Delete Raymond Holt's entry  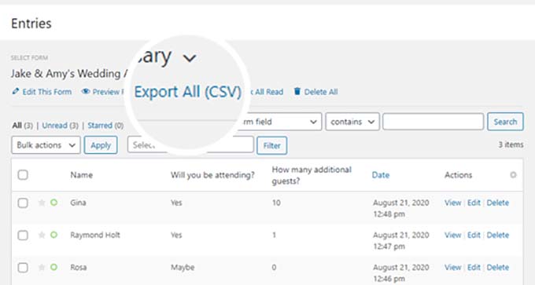(497, 236)
